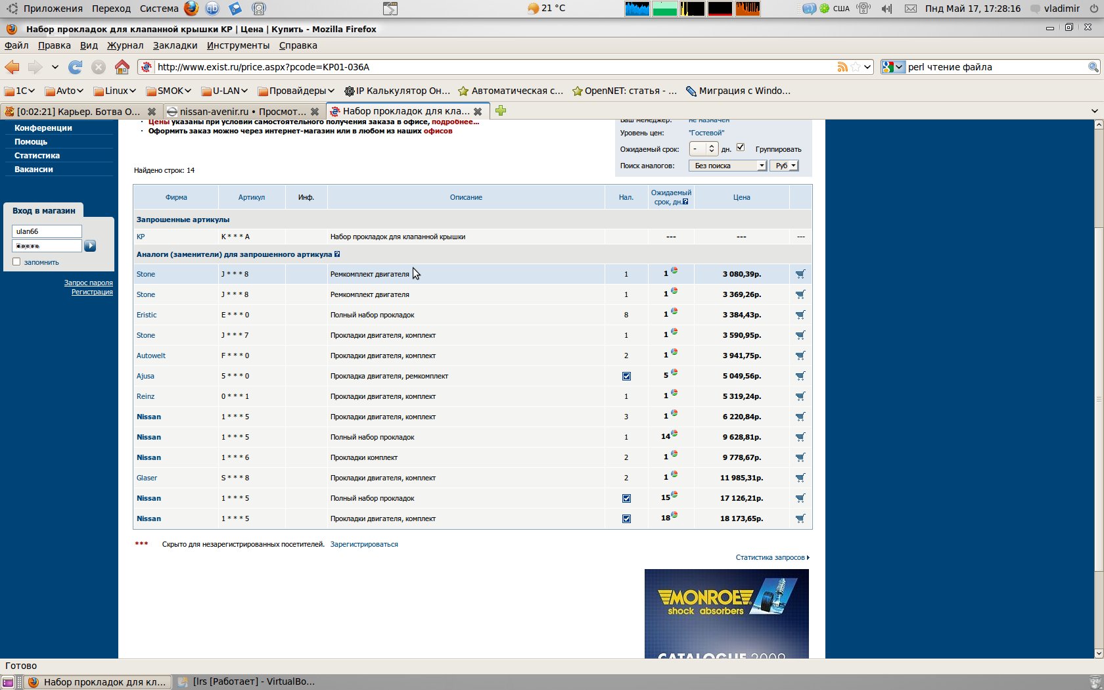Tick the 'запомнить' remember-me checkbox
The height and width of the screenshot is (690, 1104).
(x=17, y=262)
